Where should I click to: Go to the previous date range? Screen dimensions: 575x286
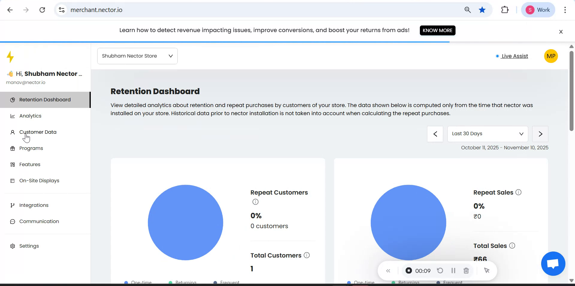click(435, 134)
